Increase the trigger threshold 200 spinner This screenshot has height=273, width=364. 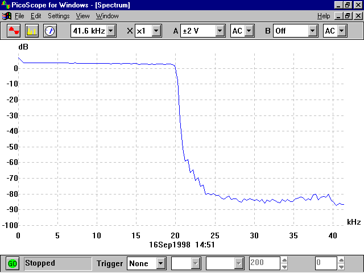284,260
